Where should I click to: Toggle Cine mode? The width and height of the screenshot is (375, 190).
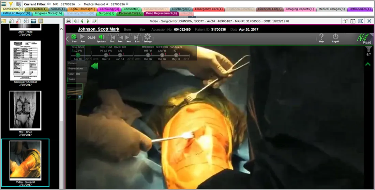(x=74, y=38)
